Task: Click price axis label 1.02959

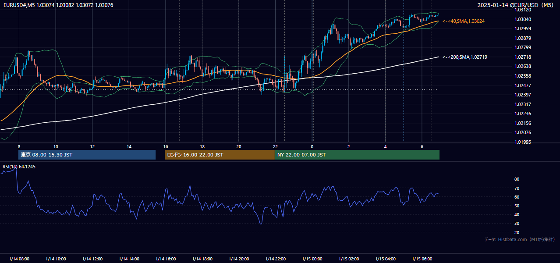Action: click(523, 28)
